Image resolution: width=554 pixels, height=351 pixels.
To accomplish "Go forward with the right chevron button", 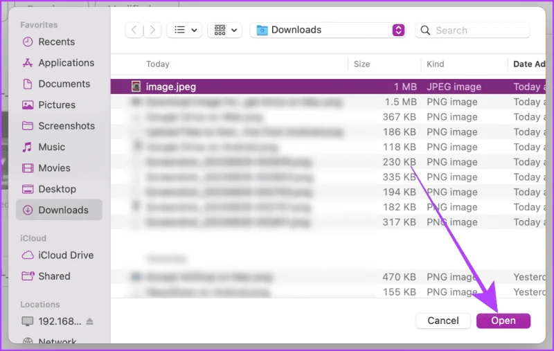I will pyautogui.click(x=152, y=30).
